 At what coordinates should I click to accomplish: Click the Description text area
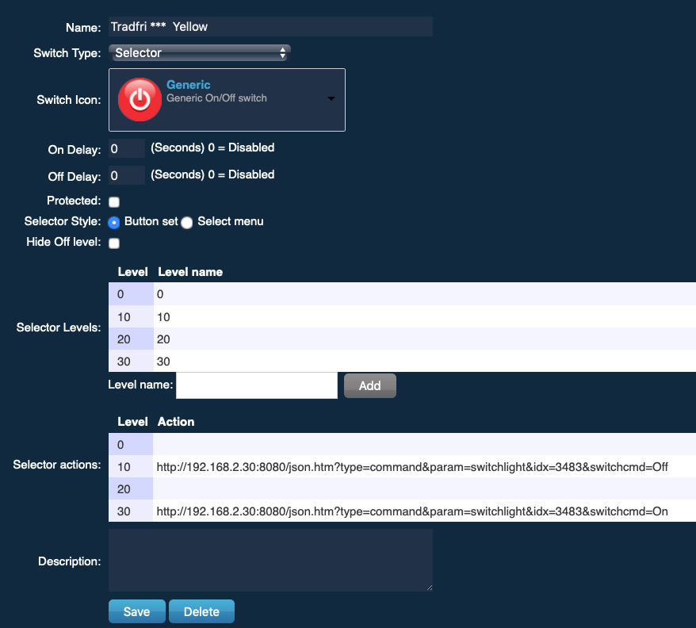coord(271,560)
